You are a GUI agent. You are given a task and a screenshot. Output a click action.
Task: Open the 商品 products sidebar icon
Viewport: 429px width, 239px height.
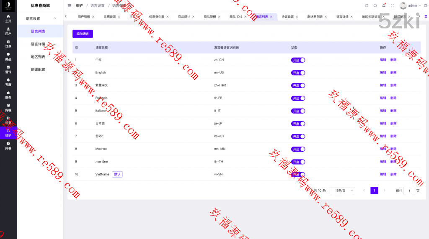point(8,57)
